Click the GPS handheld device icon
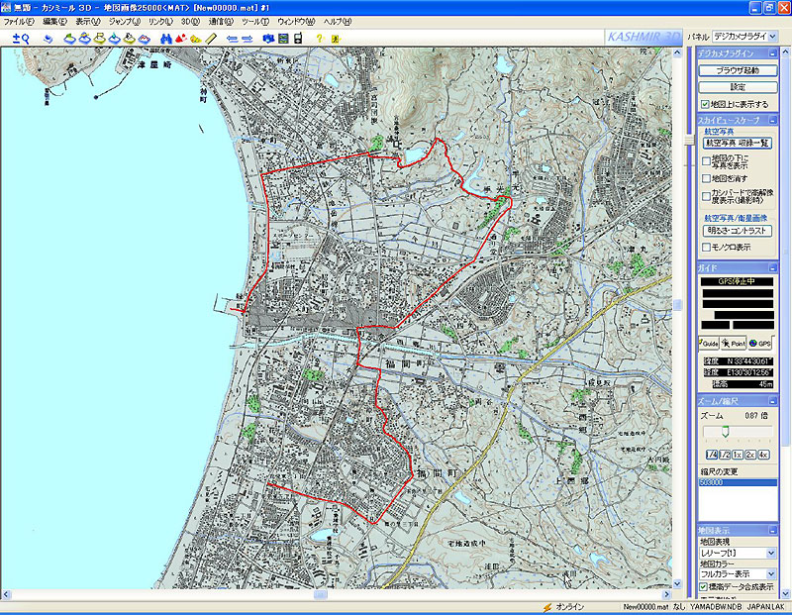The width and height of the screenshot is (792, 615). [x=299, y=39]
